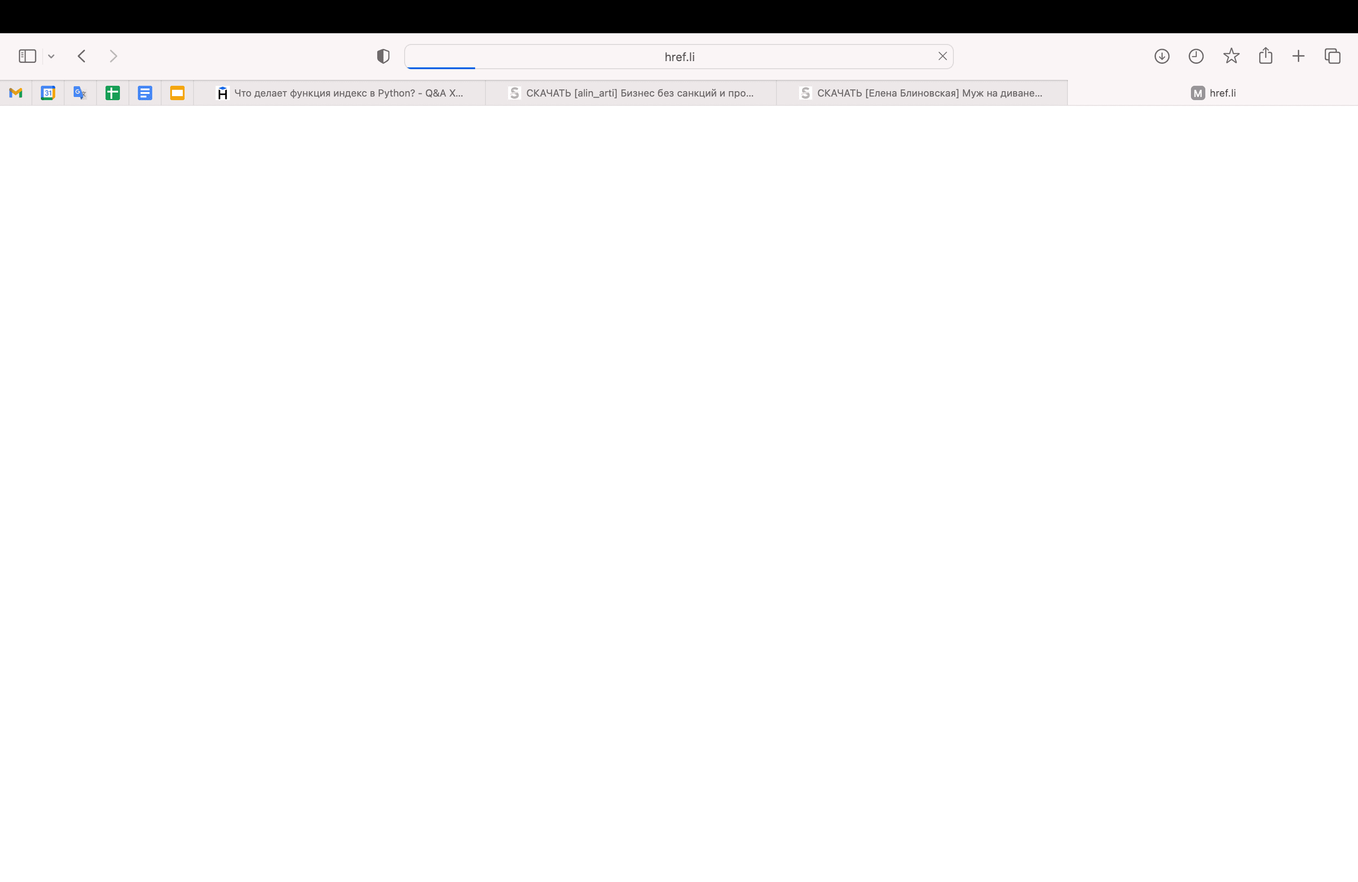Switch to the Python index function tab

coord(340,93)
